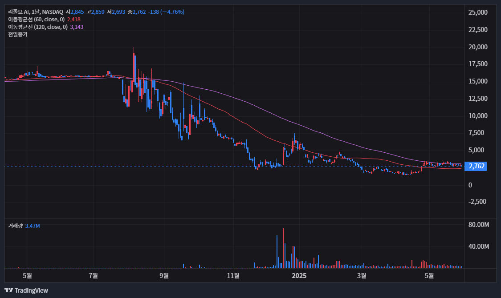Click the 7월 time axis label
The width and height of the screenshot is (501, 298).
point(94,275)
